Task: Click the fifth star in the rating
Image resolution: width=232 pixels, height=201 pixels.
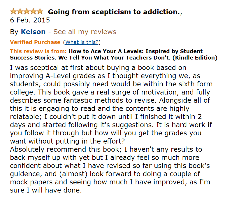Action: coord(40,12)
